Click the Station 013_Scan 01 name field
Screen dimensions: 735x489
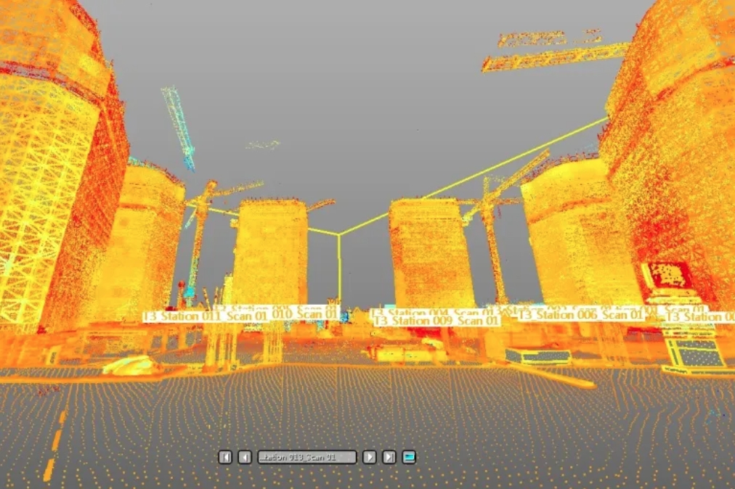307,457
